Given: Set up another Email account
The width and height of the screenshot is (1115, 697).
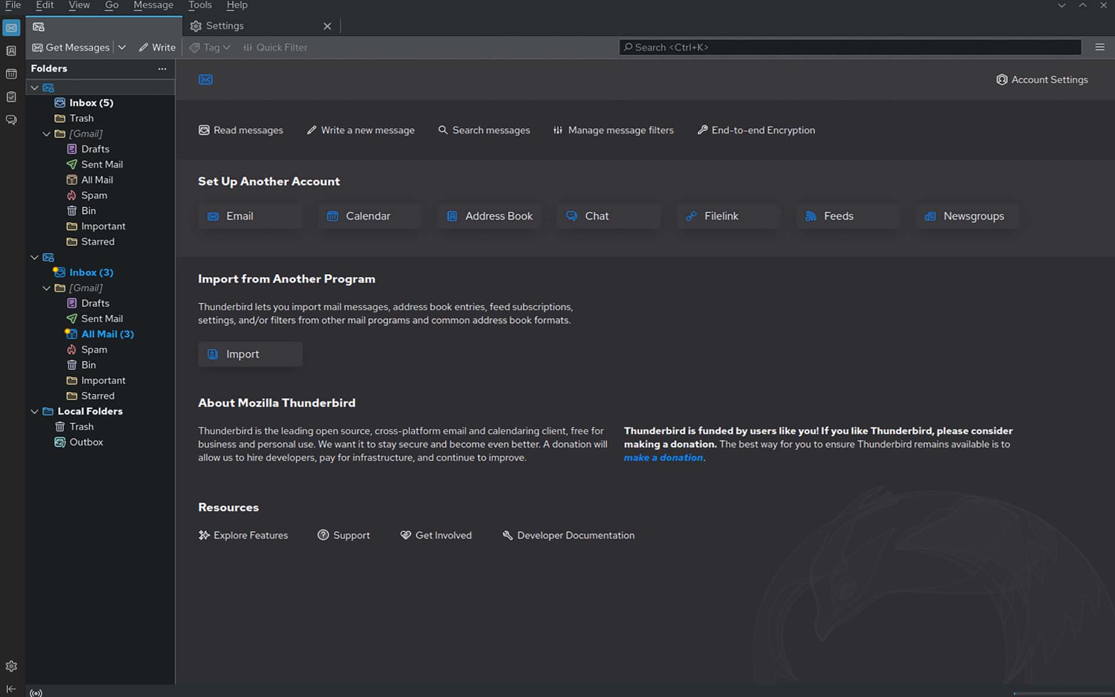Looking at the screenshot, I should (x=250, y=216).
